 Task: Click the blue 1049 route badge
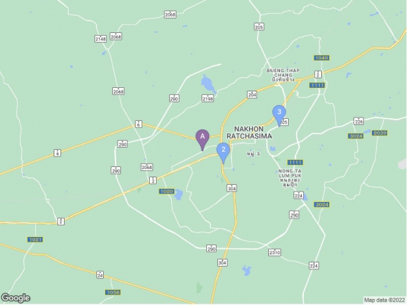(321, 58)
